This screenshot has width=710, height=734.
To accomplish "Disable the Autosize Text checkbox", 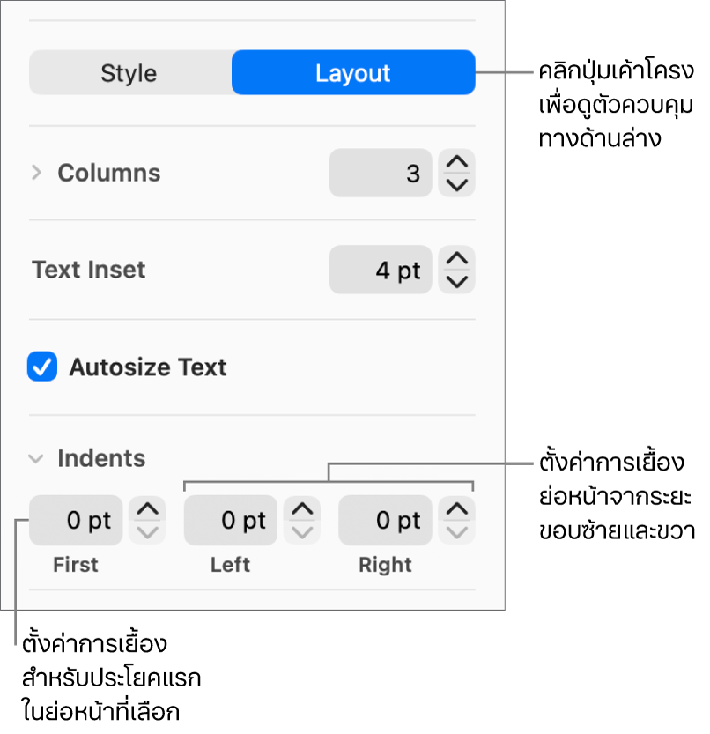I will [42, 367].
